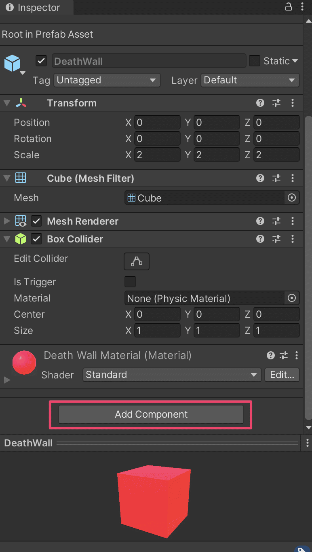This screenshot has height=552, width=312.
Task: Open Death Wall Material help icon
Action: coord(271,356)
